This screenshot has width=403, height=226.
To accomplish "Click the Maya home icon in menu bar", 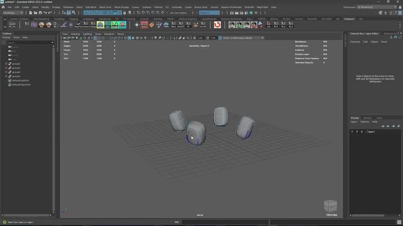I will tap(3, 7).
